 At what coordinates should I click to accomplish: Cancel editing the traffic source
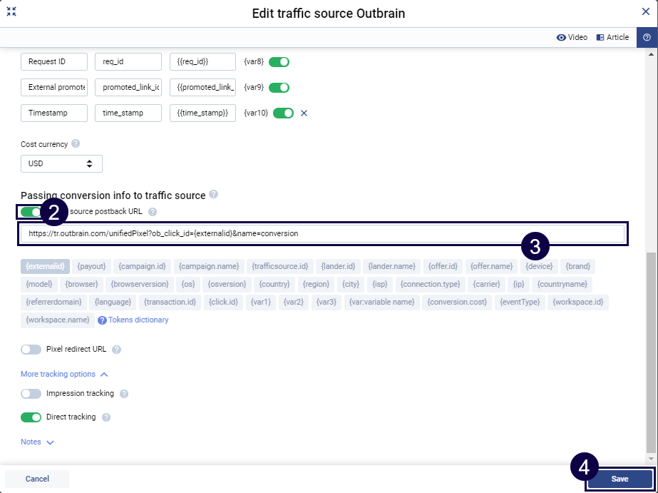37,479
